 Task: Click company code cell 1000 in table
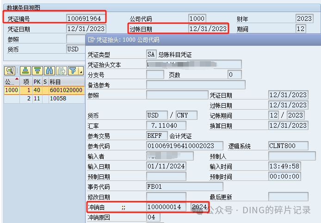tap(12, 90)
